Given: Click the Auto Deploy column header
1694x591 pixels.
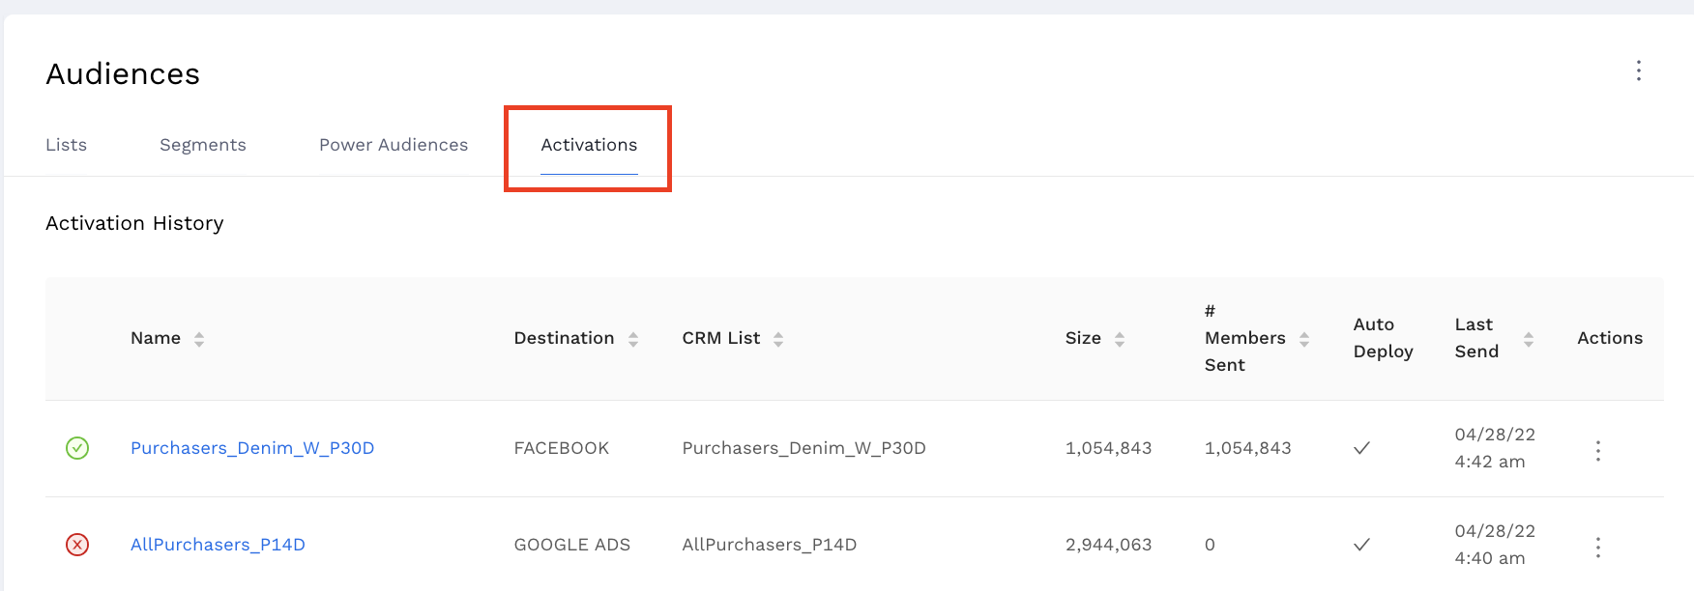Looking at the screenshot, I should tap(1383, 338).
